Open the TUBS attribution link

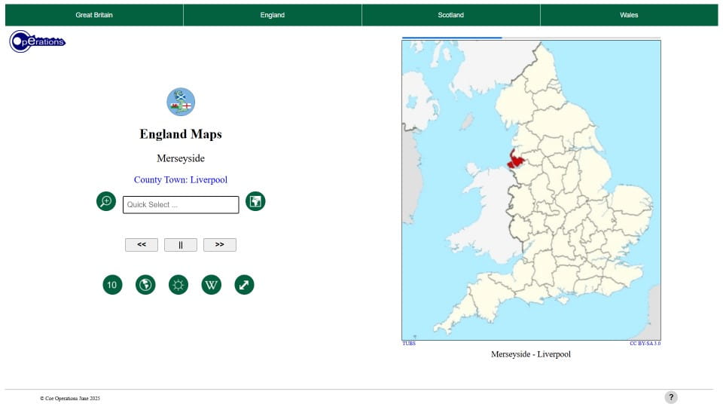[409, 344]
